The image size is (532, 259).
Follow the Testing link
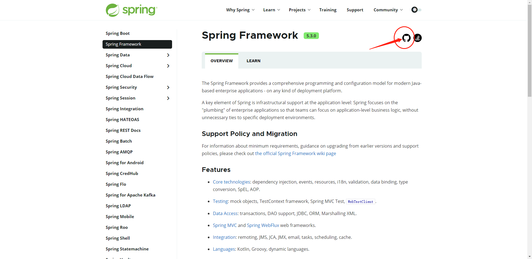pos(220,201)
